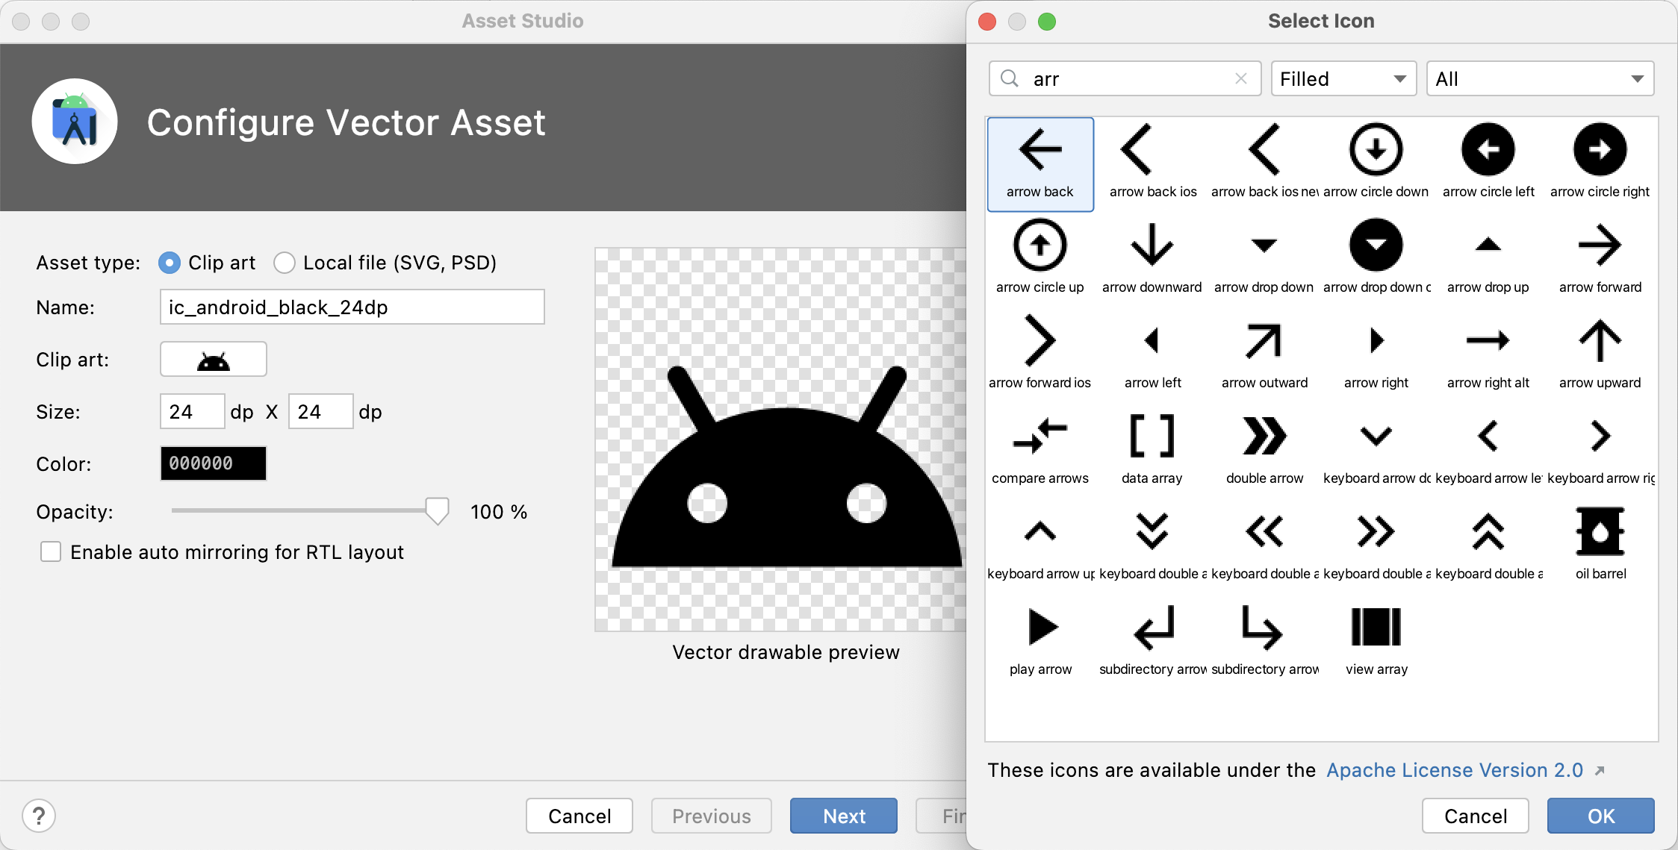Choose the double arrow icon
The width and height of the screenshot is (1678, 850).
1264,451
